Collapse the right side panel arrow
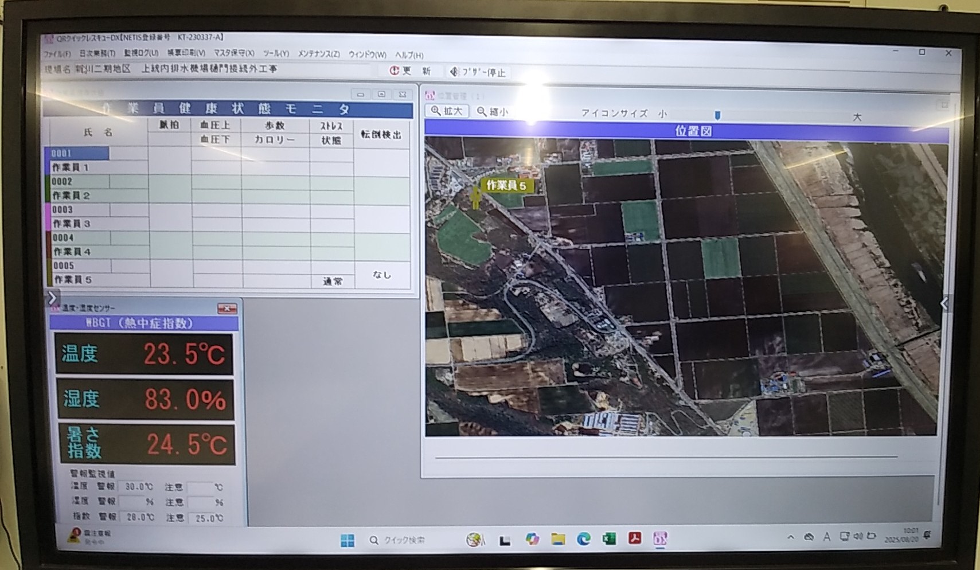Image resolution: width=980 pixels, height=570 pixels. (x=944, y=303)
